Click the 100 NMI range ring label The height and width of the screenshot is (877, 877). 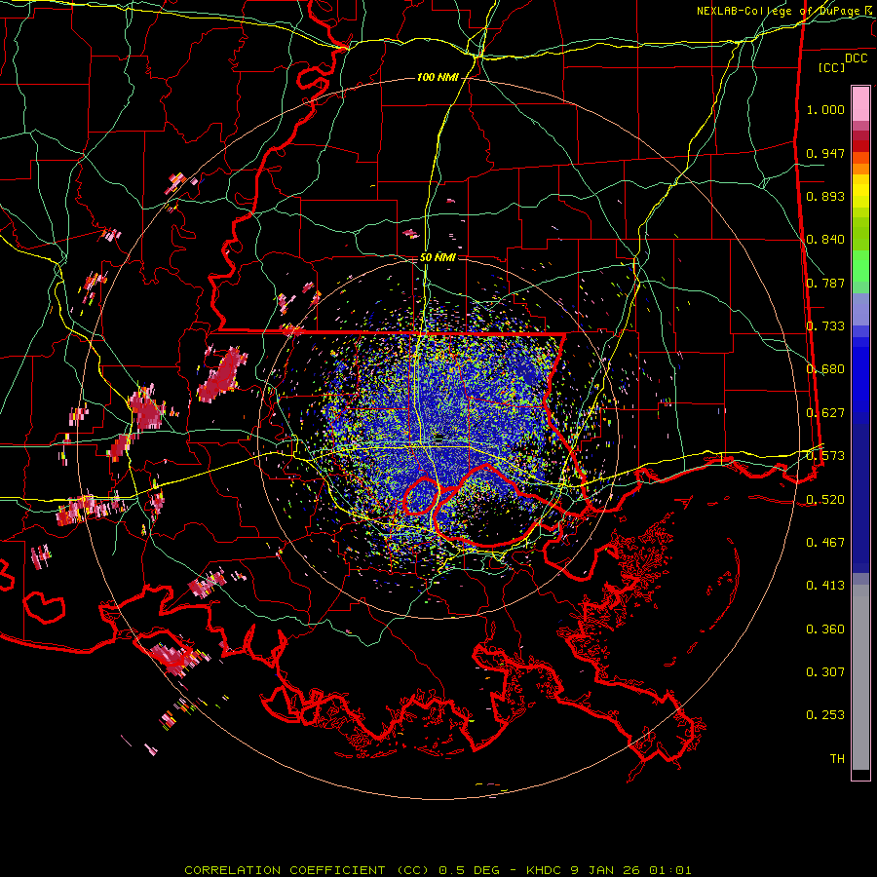(x=438, y=77)
